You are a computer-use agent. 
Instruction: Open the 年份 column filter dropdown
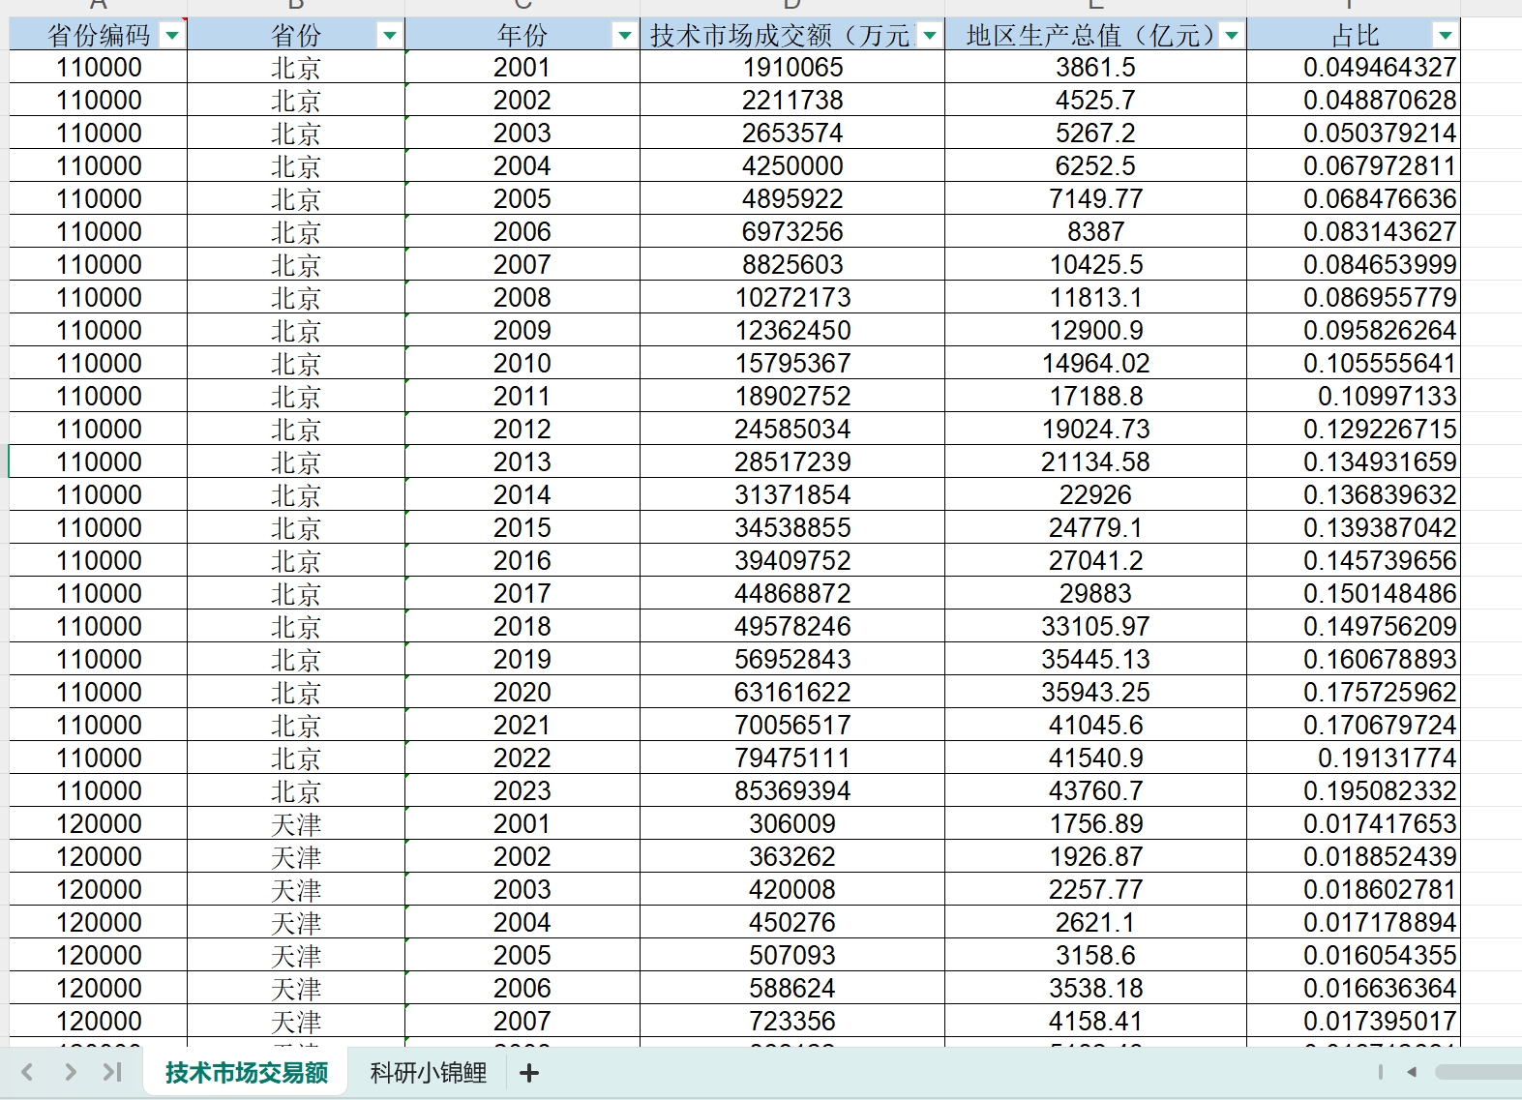pos(625,36)
